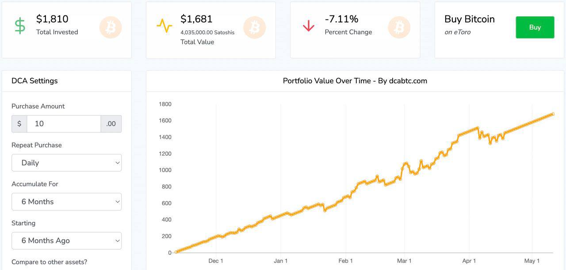The height and width of the screenshot is (270, 566).
Task: Click the Bitcoin logo in Total Value card
Action: [x=255, y=27]
